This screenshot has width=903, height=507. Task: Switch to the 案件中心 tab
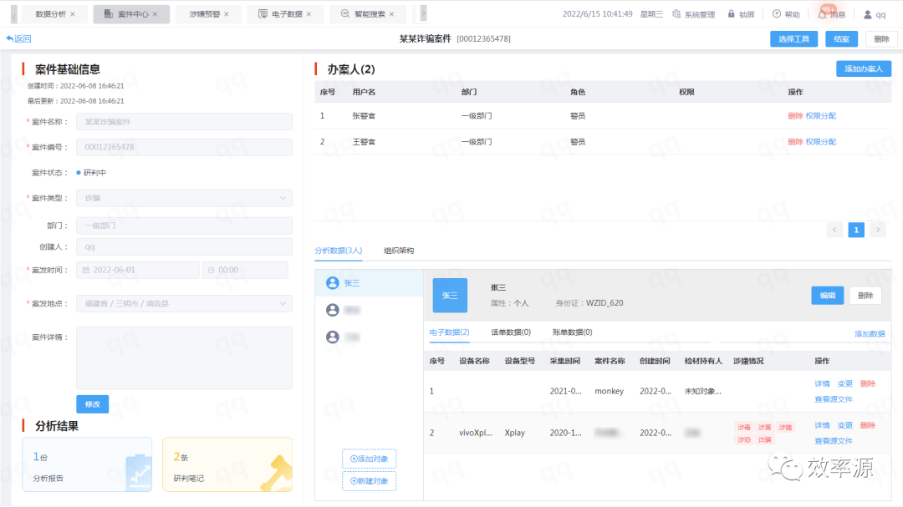click(x=132, y=14)
